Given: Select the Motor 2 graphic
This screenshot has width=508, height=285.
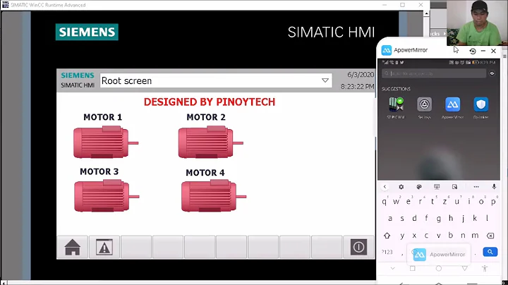Looking at the screenshot, I should tap(210, 142).
